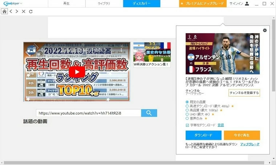
Task: Open the アップグレード link
Action: point(250,144)
